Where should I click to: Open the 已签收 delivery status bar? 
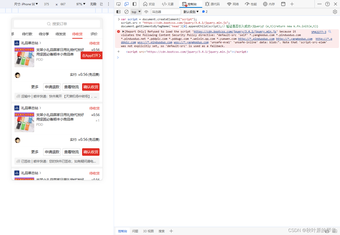tap(57, 161)
